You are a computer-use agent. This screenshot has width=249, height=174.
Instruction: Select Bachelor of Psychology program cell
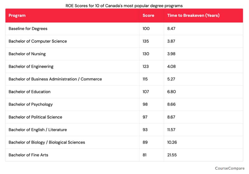31,104
